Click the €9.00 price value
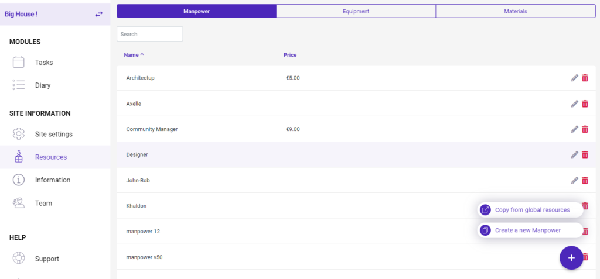The width and height of the screenshot is (600, 279). pyautogui.click(x=293, y=129)
